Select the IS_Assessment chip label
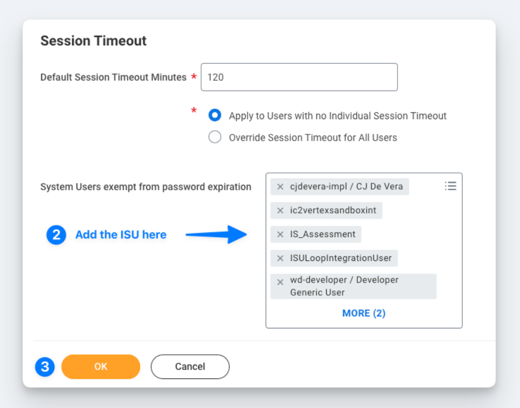Screen dimensions: 520x408 (323, 235)
